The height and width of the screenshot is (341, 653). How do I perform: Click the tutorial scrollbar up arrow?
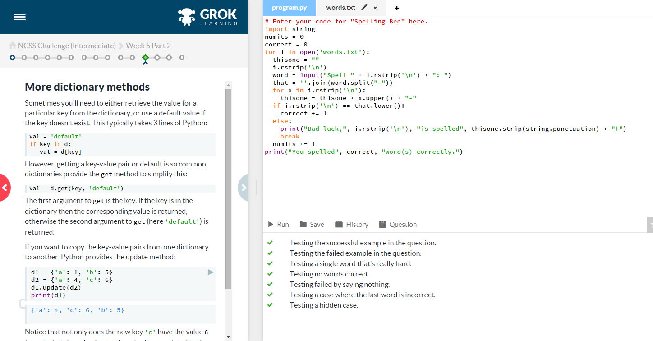click(228, 85)
